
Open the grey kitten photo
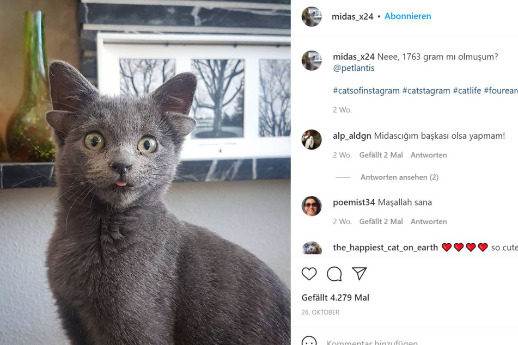click(x=145, y=172)
